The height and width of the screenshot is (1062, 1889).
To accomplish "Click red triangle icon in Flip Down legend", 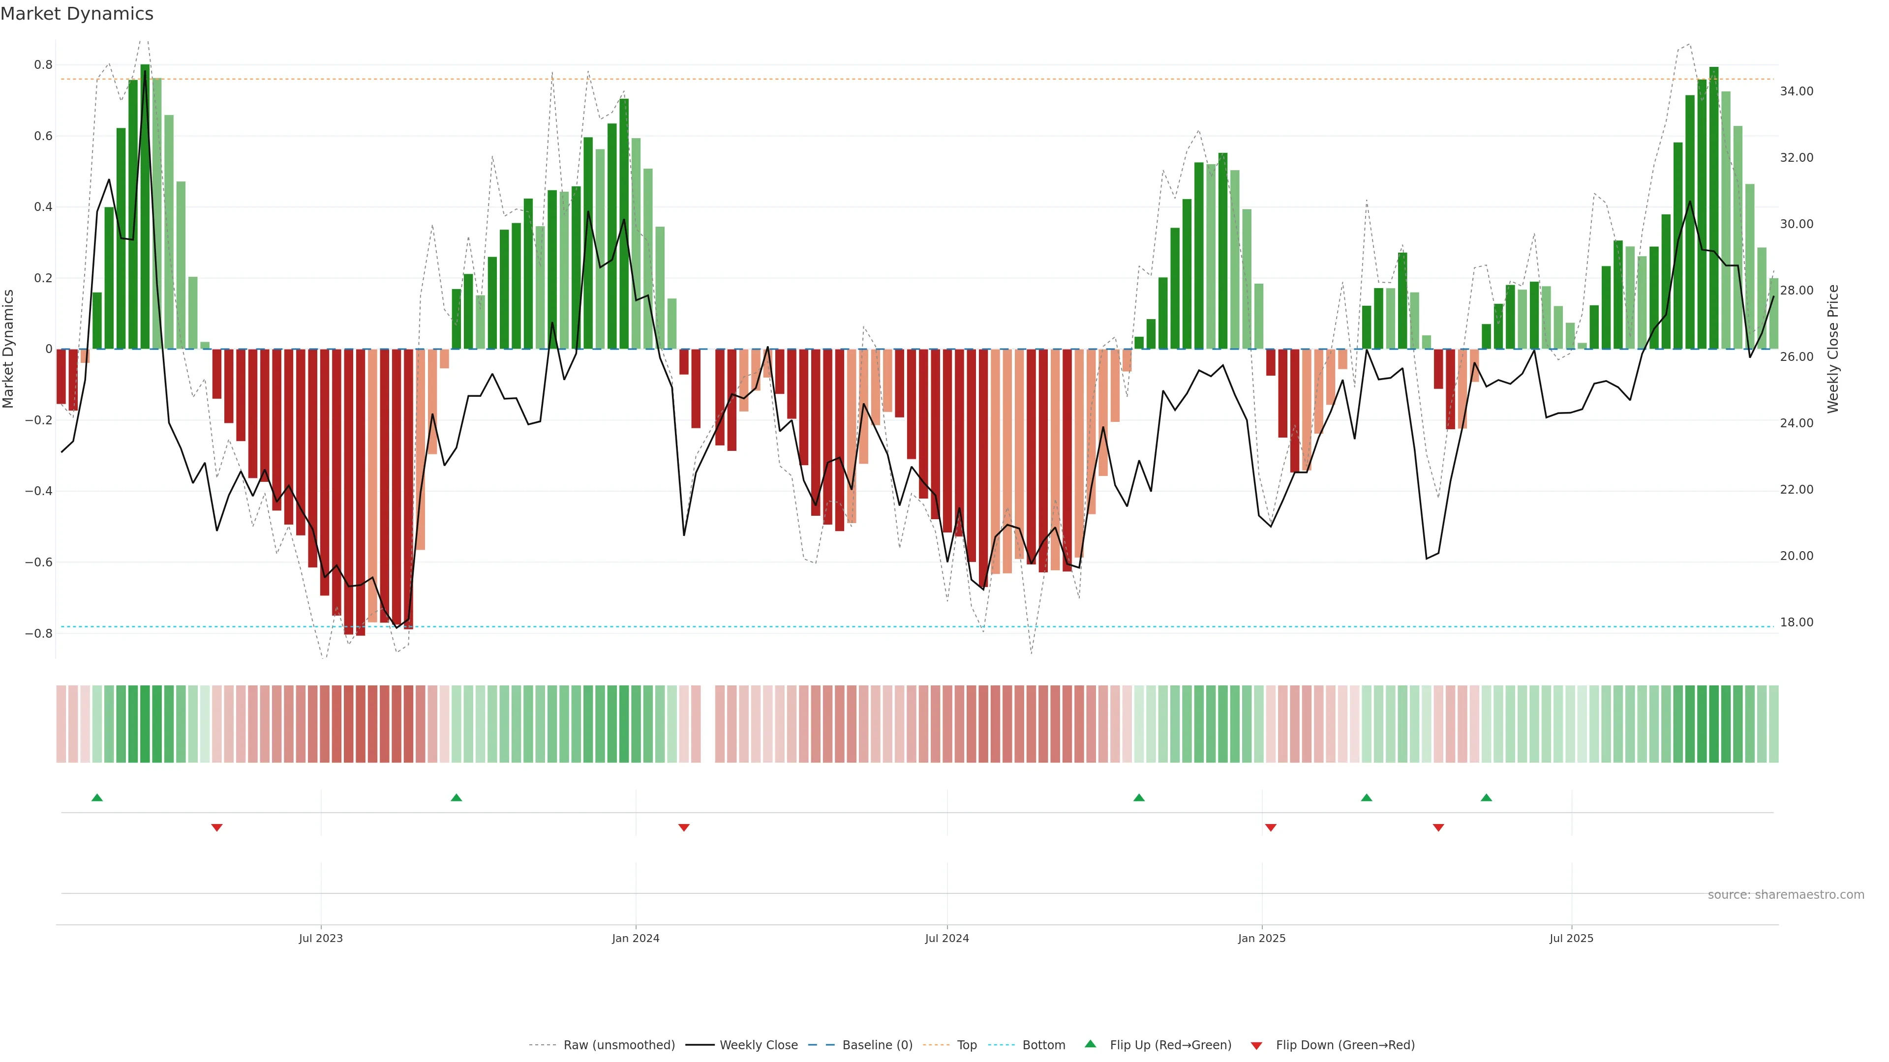I will (1256, 1045).
